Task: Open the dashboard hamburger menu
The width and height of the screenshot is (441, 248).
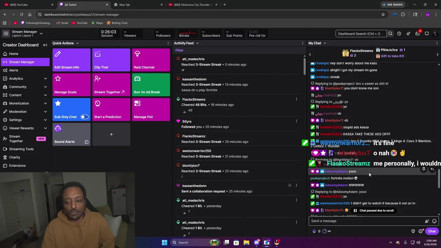Action: click(6, 33)
